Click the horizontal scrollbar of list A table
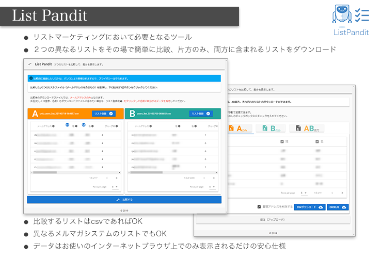The height and width of the screenshot is (258, 382). [x=45, y=172]
